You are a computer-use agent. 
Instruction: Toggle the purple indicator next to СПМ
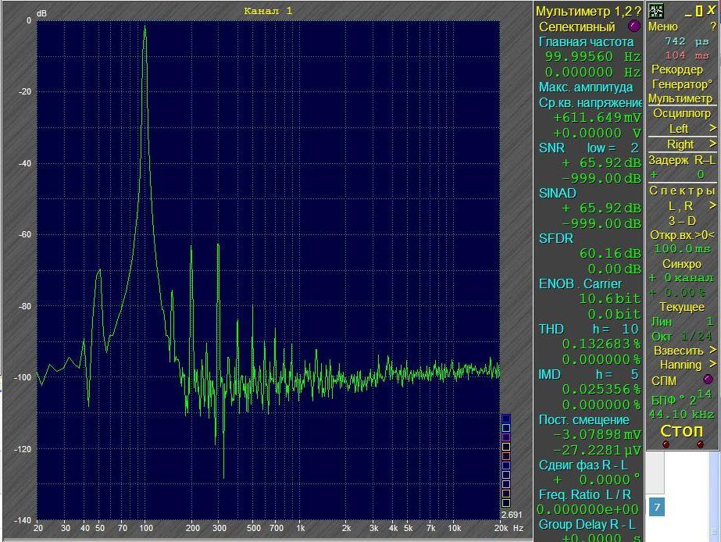pos(709,380)
